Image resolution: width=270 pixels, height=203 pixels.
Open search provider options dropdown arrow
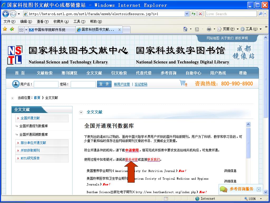[x=265, y=14]
